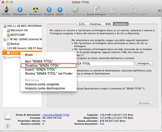Click the Ridimensiona immagine toolbar icon

[134, 9]
